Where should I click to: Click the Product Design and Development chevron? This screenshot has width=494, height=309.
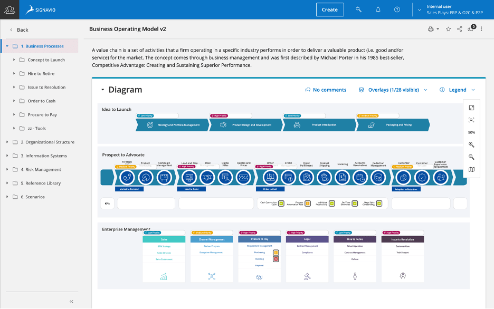[246, 125]
